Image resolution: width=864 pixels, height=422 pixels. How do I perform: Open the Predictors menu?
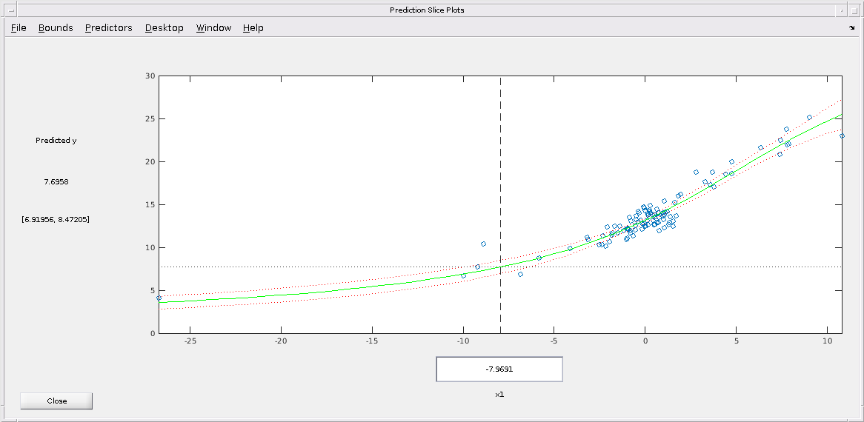108,27
